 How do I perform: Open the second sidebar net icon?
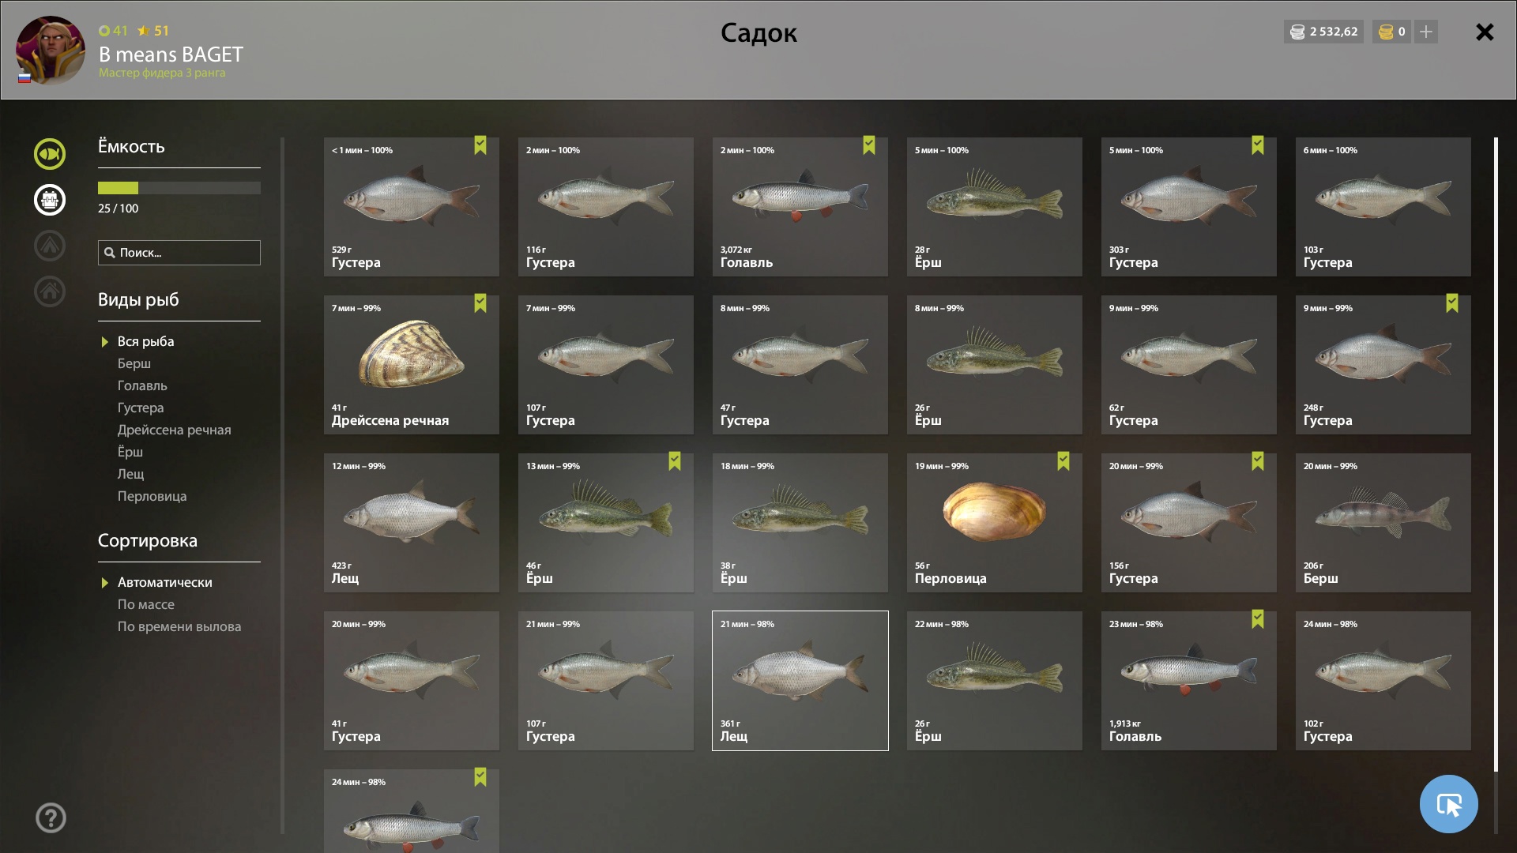coord(49,200)
